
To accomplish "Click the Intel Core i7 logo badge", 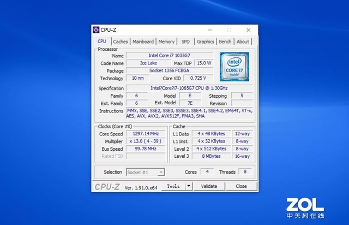I will click(234, 66).
